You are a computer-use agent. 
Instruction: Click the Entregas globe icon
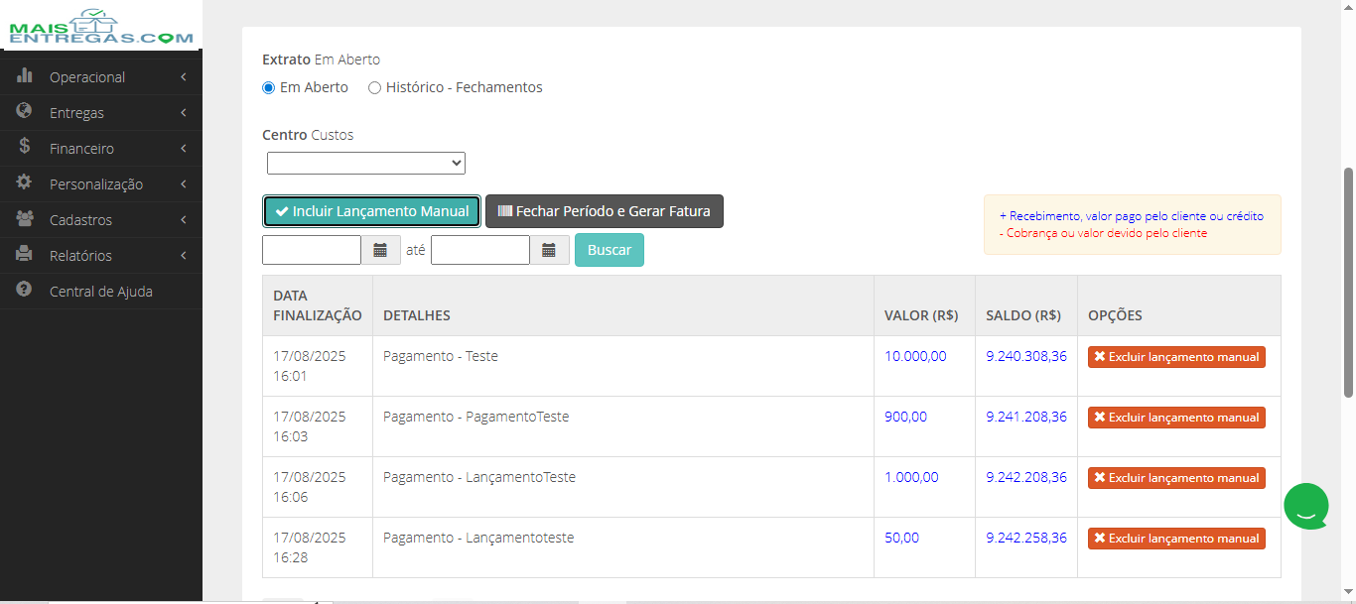click(x=25, y=112)
